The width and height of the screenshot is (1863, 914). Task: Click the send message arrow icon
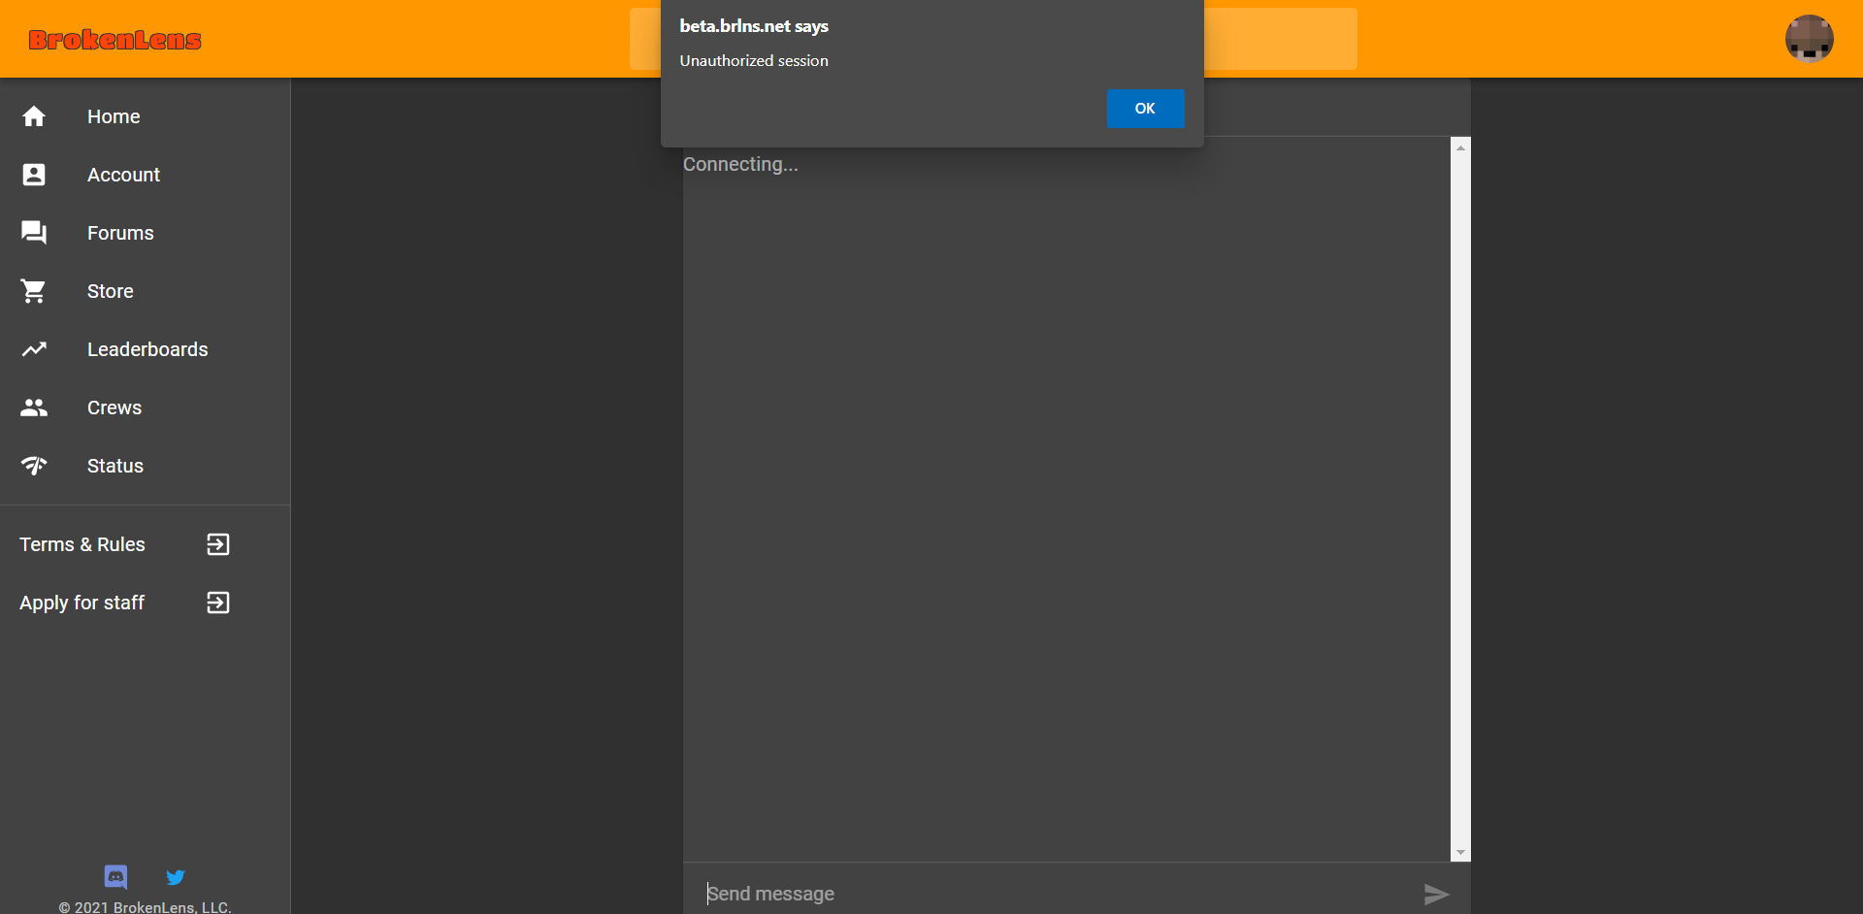pos(1436,894)
